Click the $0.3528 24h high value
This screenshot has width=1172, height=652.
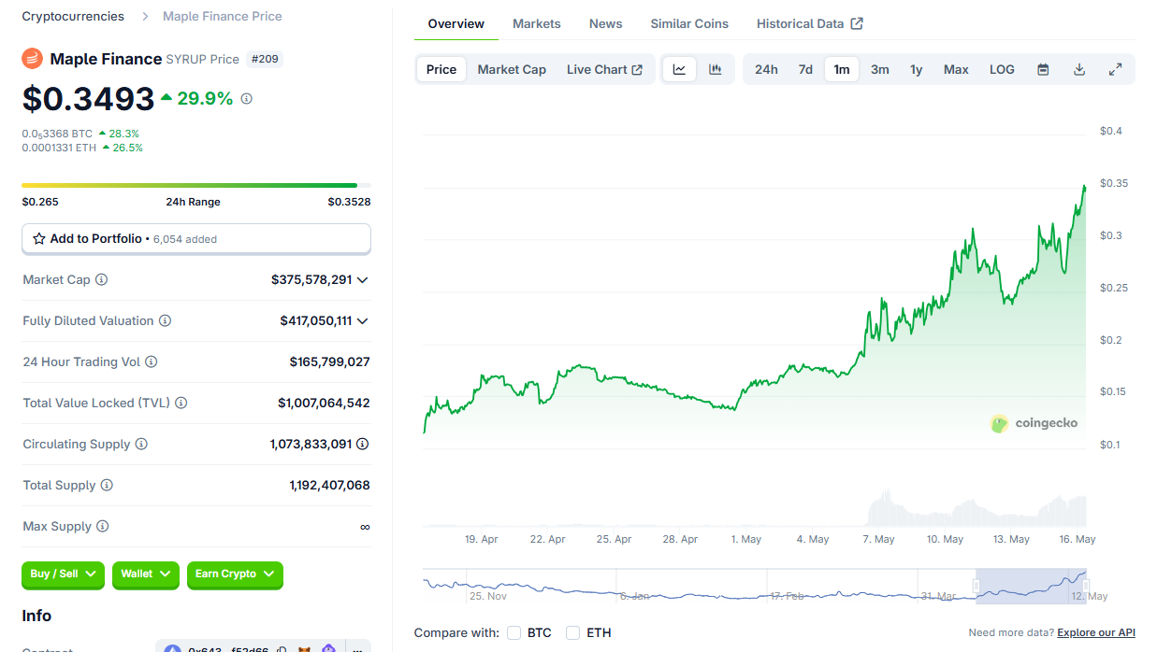[349, 202]
